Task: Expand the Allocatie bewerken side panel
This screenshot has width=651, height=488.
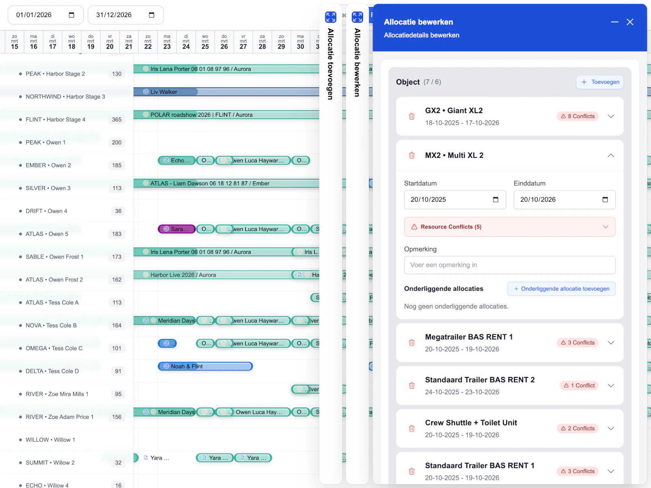Action: click(x=357, y=17)
